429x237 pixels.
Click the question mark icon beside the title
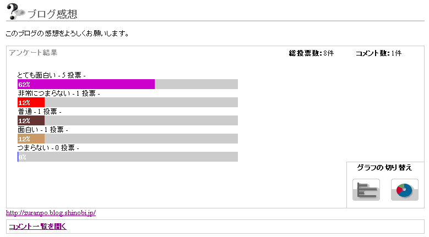point(15,12)
